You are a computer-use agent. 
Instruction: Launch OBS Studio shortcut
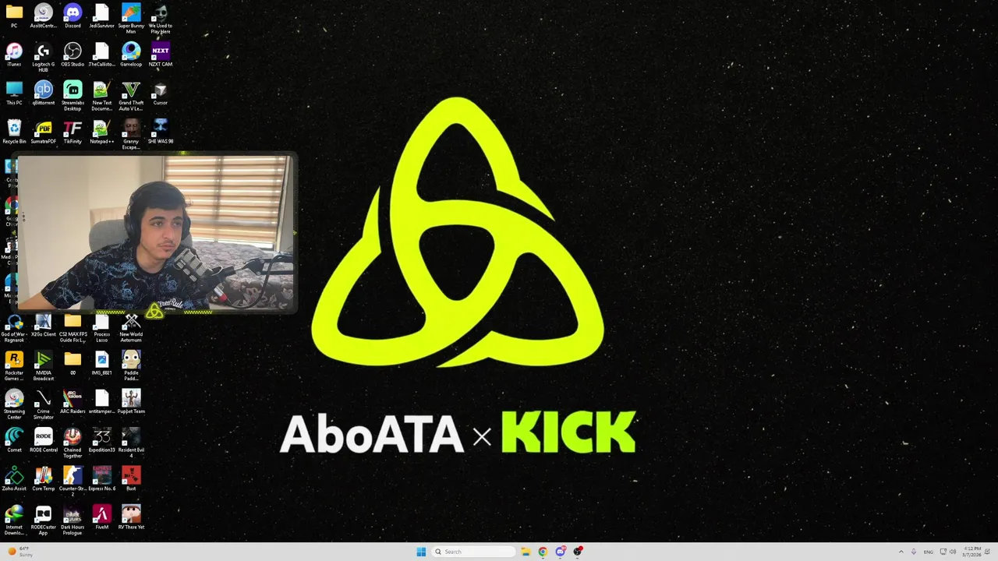pyautogui.click(x=73, y=54)
